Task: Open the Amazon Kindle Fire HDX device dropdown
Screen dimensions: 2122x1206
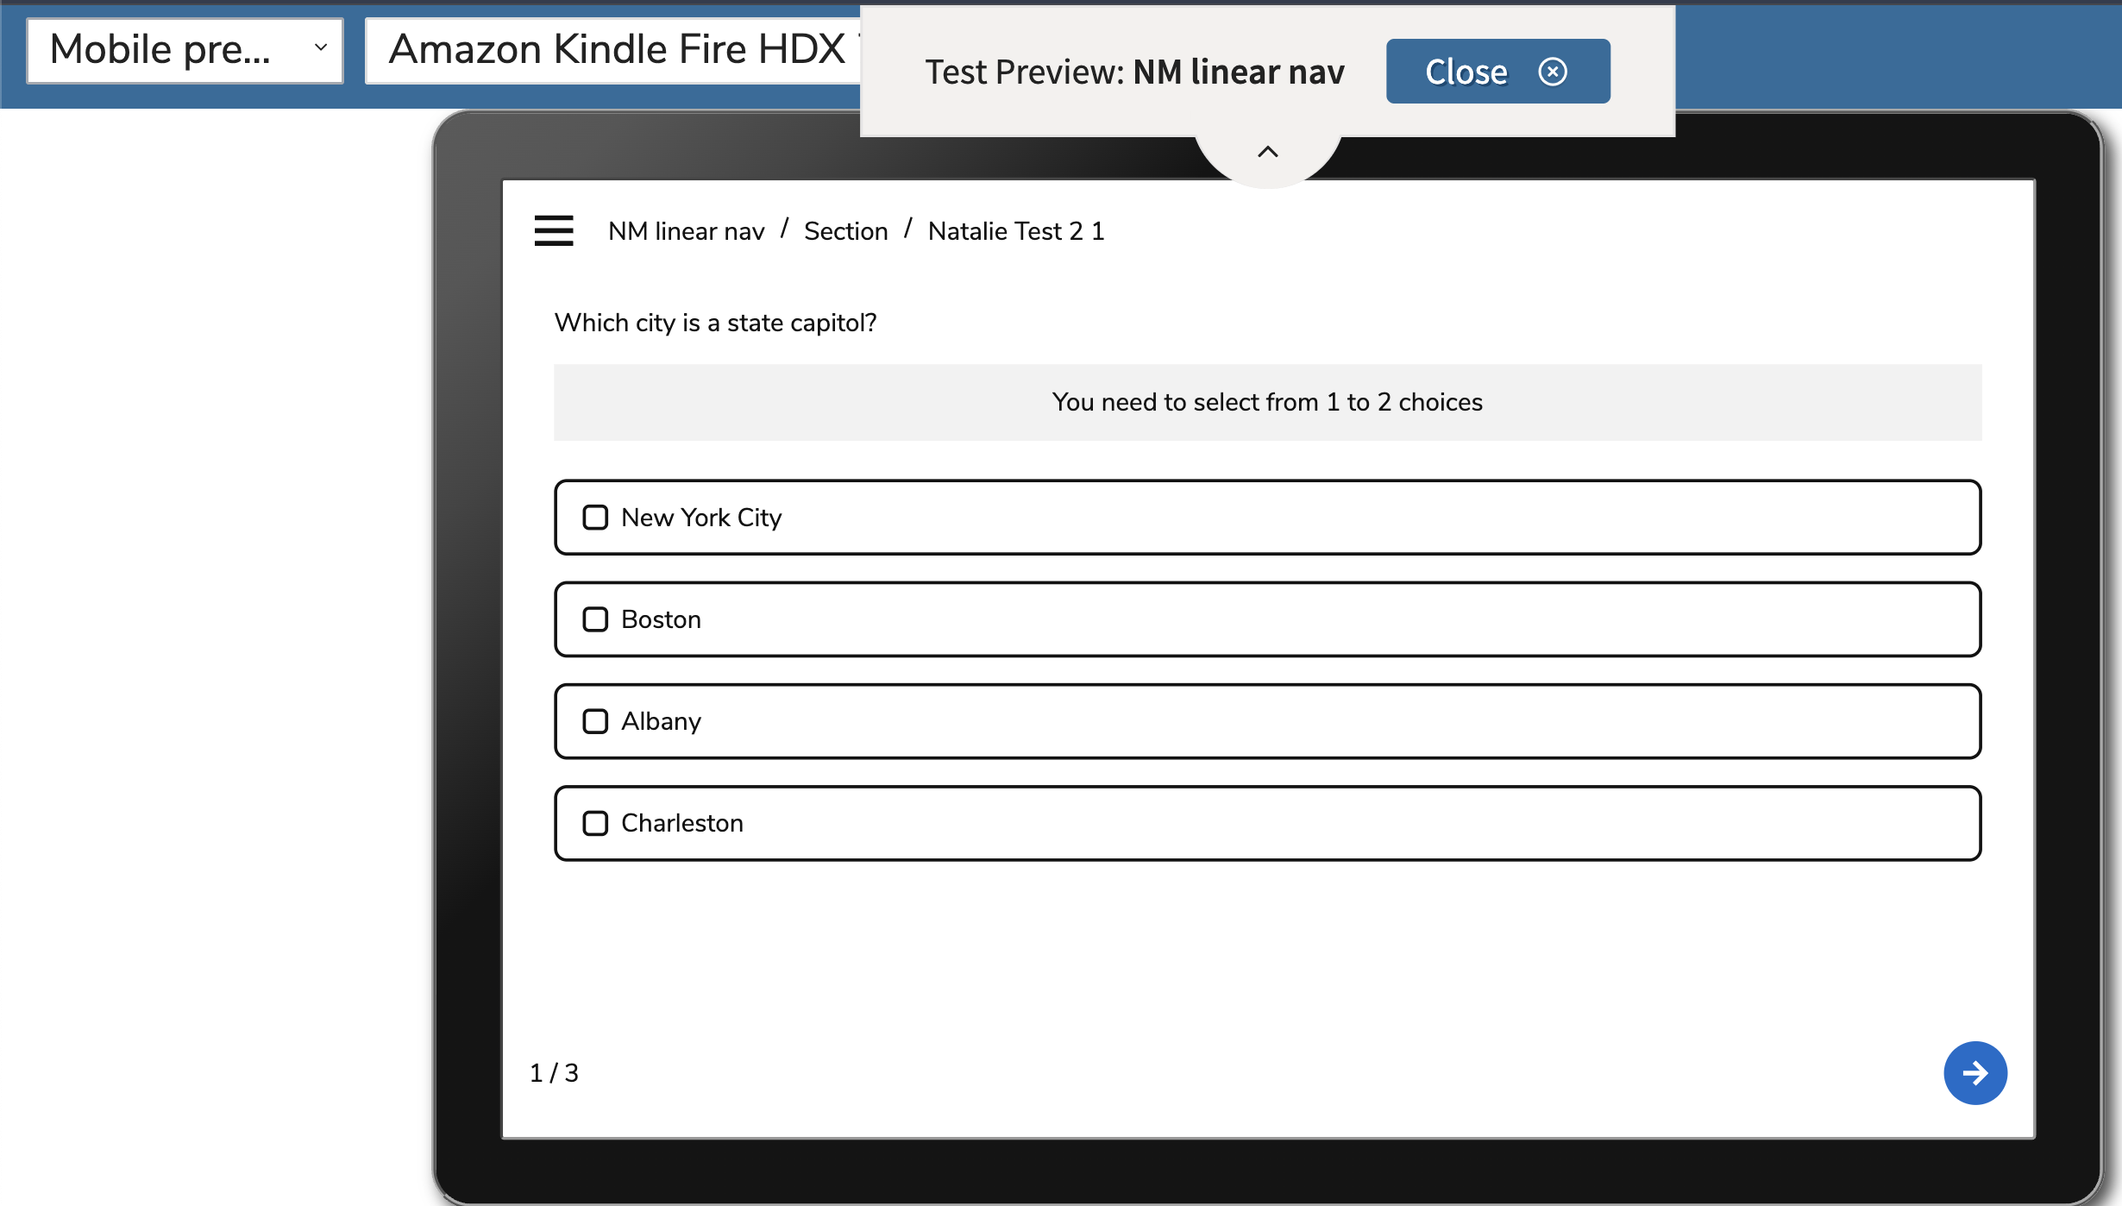Action: (x=614, y=50)
